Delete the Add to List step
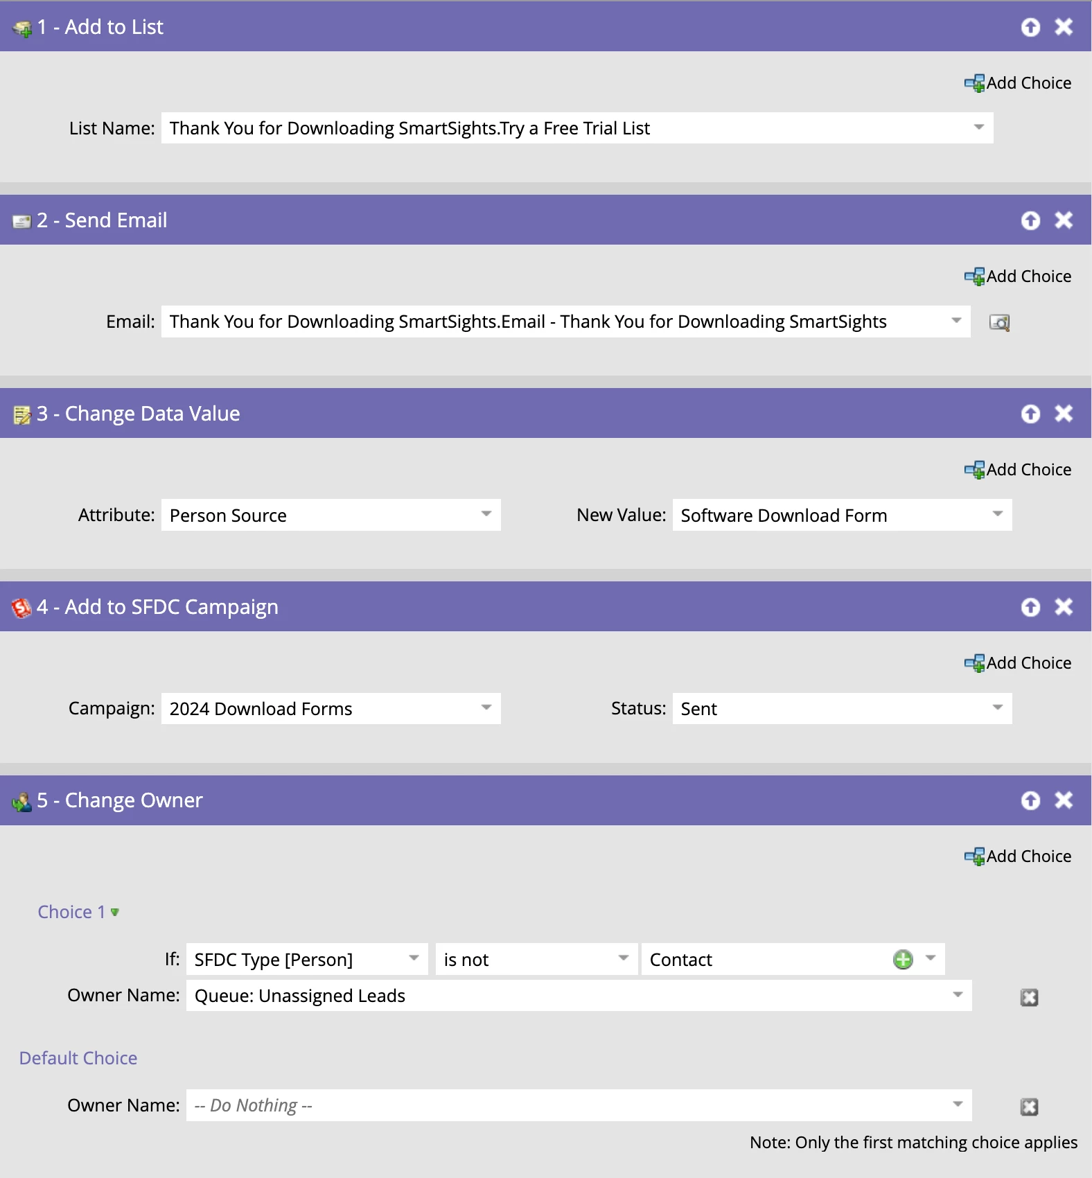This screenshot has width=1092, height=1178. [1064, 27]
